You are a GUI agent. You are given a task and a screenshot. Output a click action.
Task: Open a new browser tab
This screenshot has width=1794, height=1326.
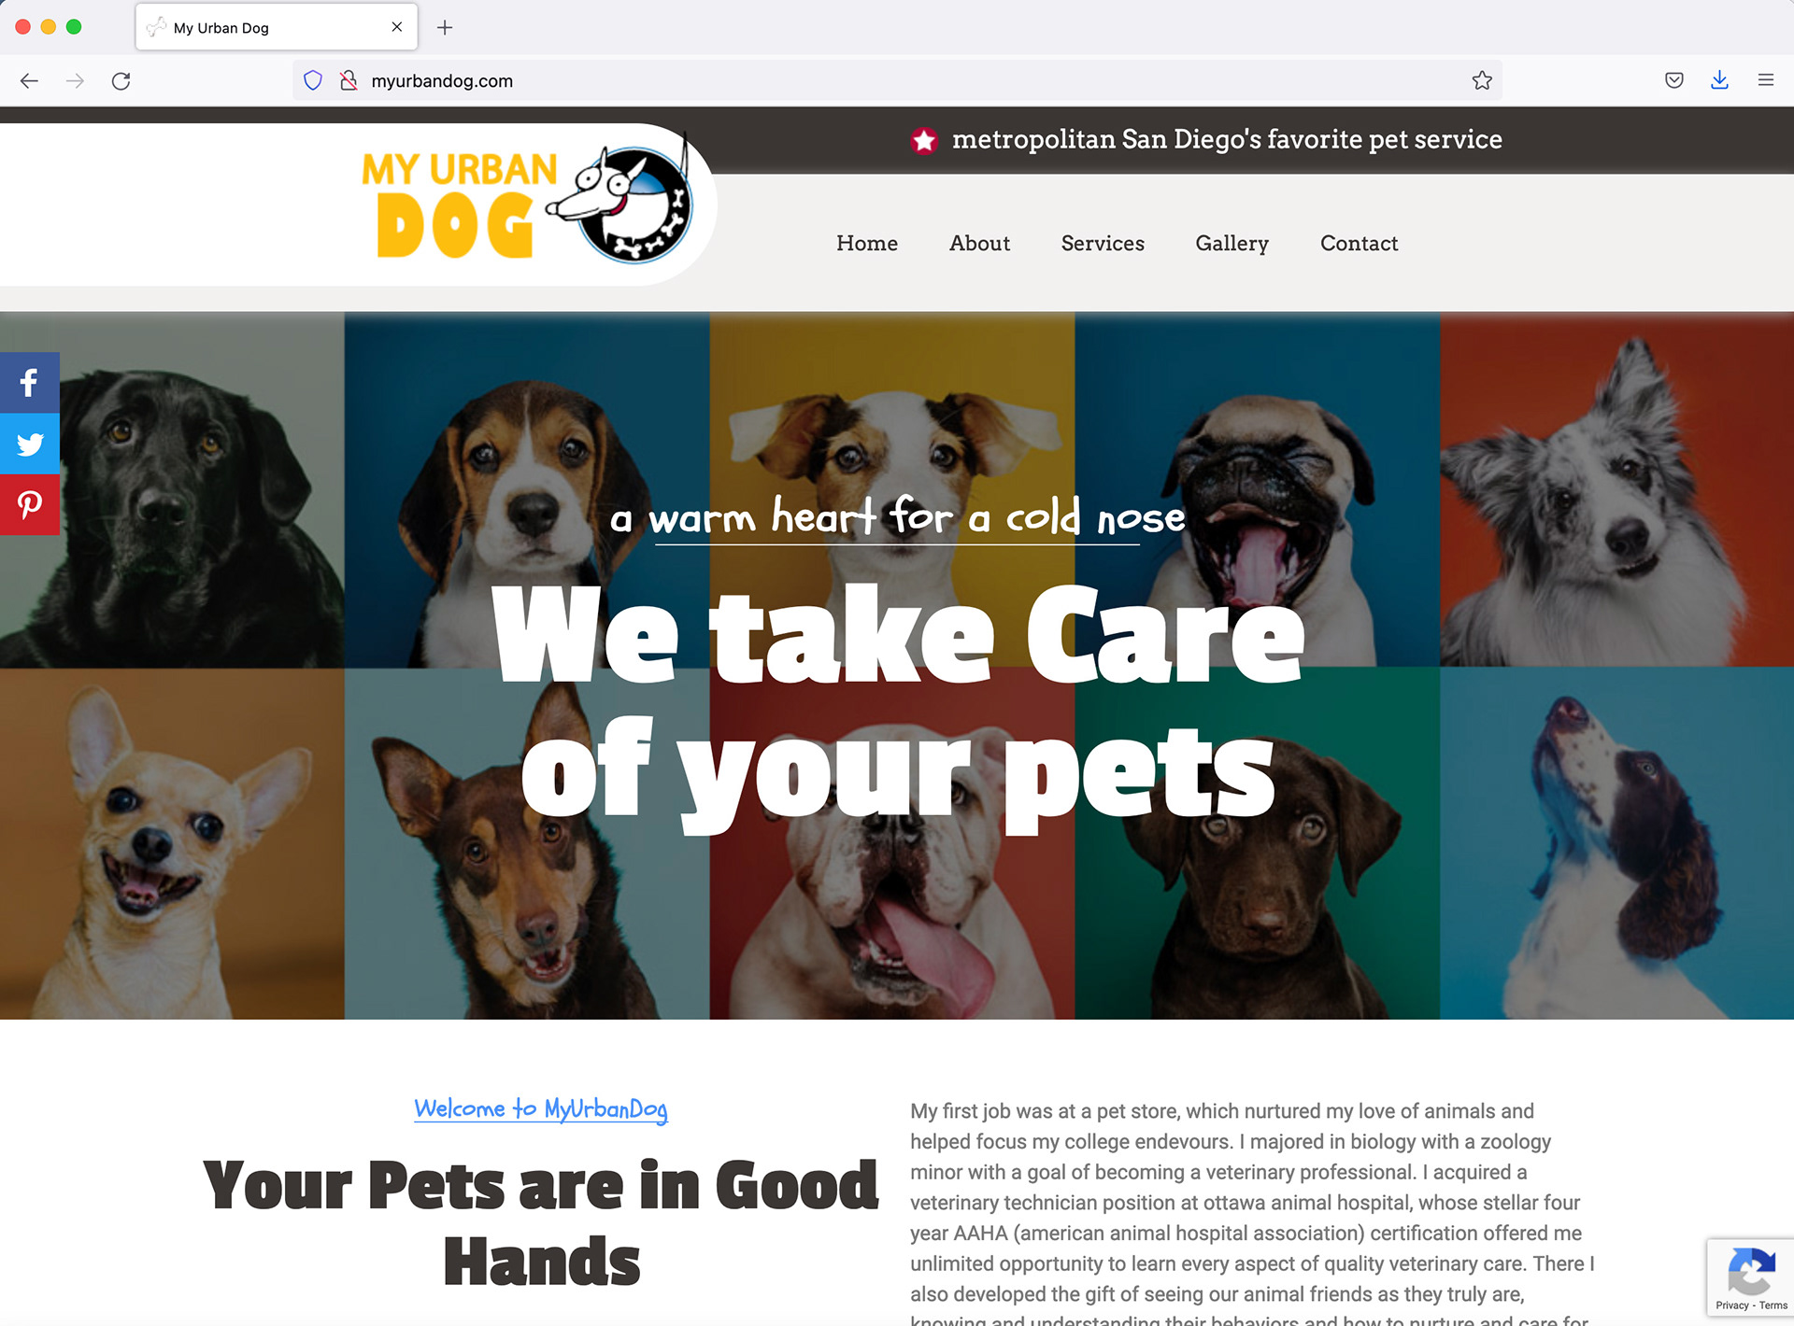point(445,27)
